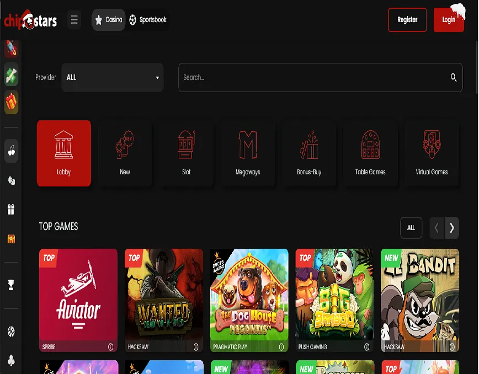Viewport: 479px width, 374px height.
Task: Click the white gift box sidebar icon
Action: pyautogui.click(x=11, y=210)
